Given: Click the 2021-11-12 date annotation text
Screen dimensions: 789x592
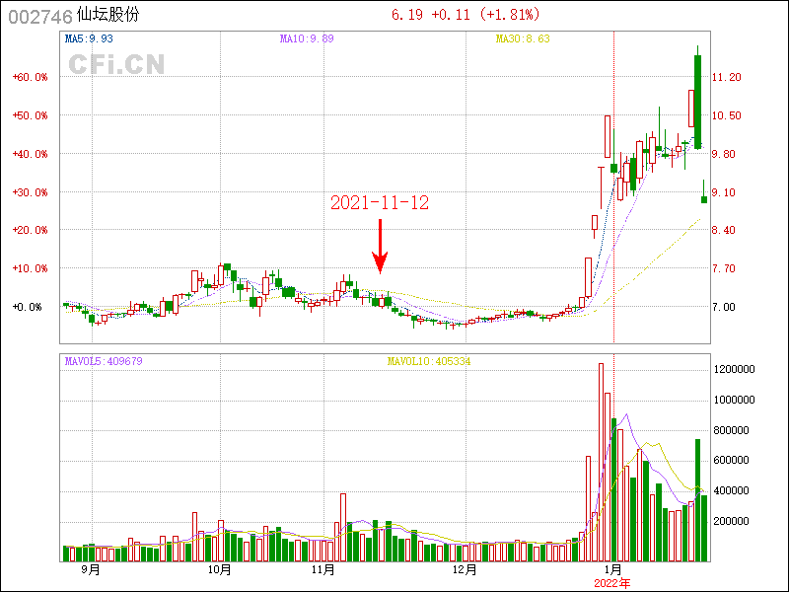Looking at the screenshot, I should (x=380, y=202).
